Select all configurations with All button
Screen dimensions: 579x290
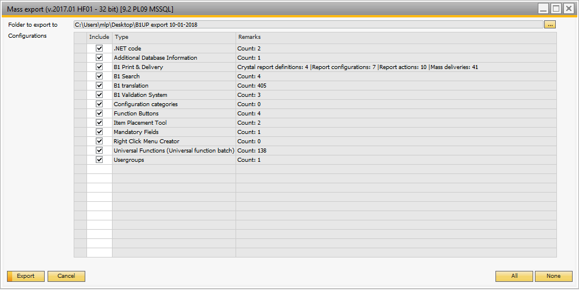coord(514,276)
